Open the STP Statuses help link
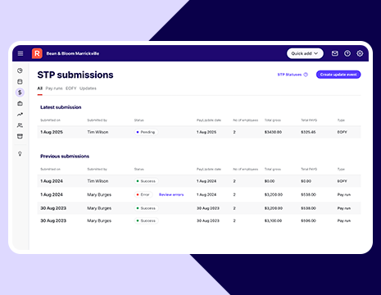 (x=293, y=75)
